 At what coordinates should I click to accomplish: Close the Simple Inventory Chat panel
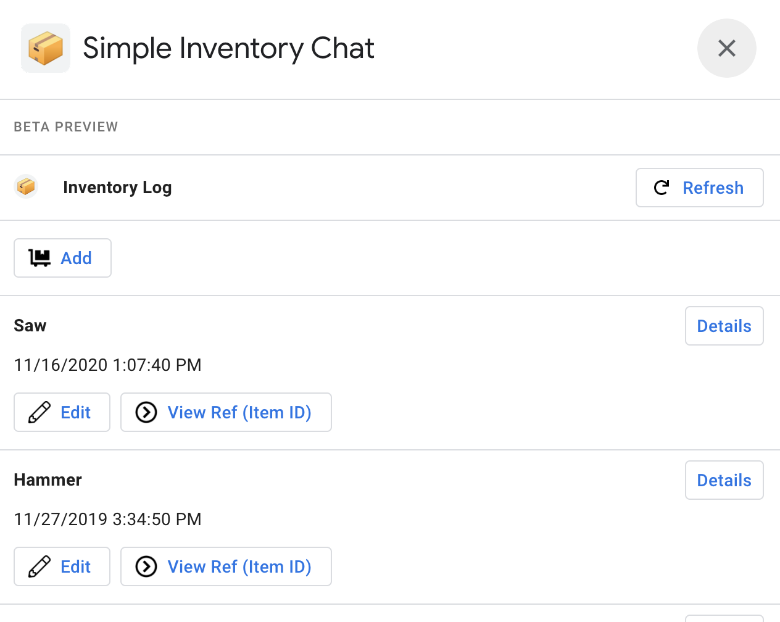pyautogui.click(x=726, y=48)
